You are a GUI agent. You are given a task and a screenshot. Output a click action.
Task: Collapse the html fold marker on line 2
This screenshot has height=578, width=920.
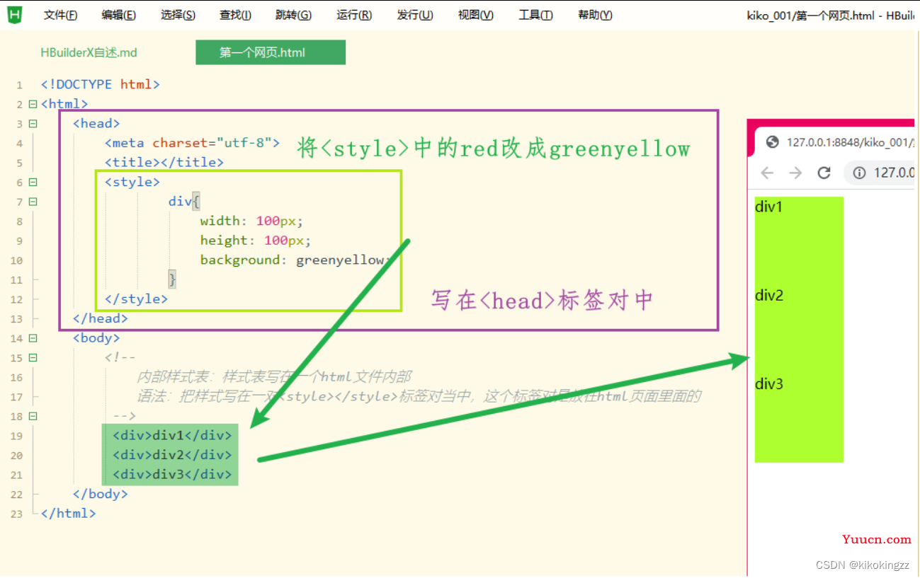pyautogui.click(x=33, y=104)
